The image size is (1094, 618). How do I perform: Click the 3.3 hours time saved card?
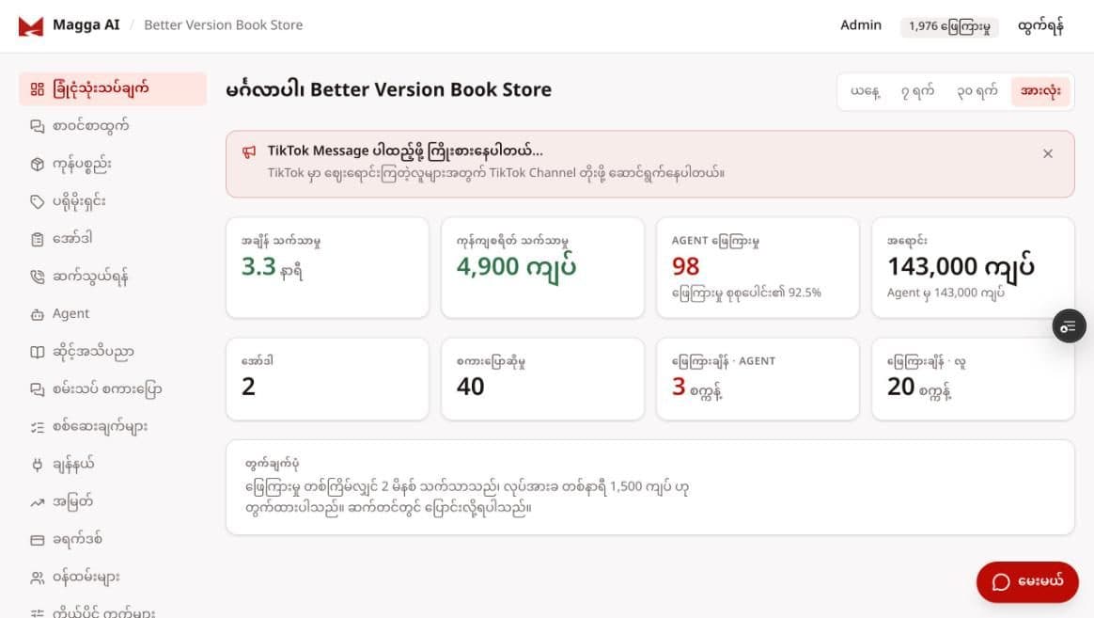pos(327,267)
